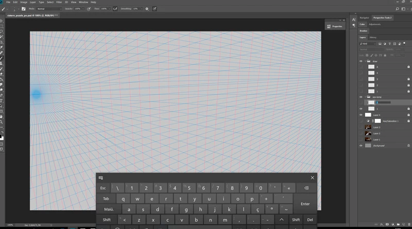Viewport: 412px width, 229px height.
Task: Select the Zoom tool in the toolbox
Action: 2,122
